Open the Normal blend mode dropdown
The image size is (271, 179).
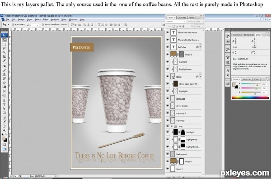click(x=176, y=22)
